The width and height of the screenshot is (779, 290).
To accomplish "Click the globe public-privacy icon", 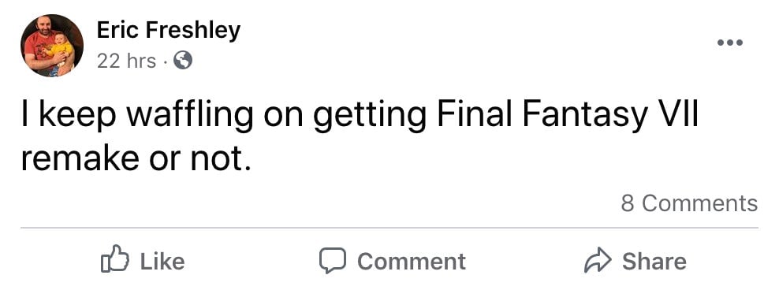I will (182, 61).
